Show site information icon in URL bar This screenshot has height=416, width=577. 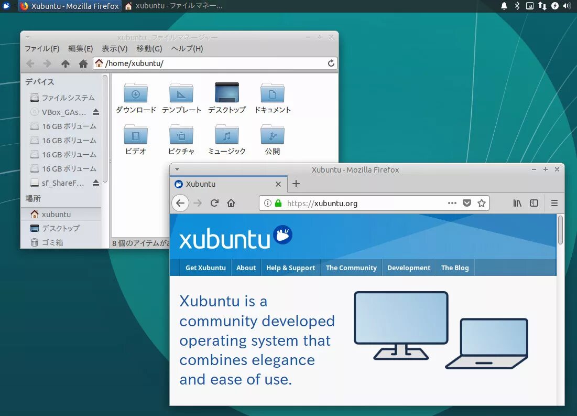[x=267, y=203]
